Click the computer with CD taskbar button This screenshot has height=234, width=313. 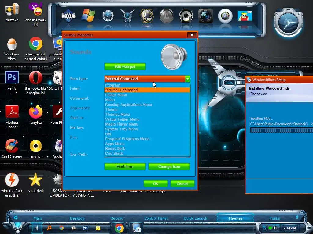pyautogui.click(x=137, y=228)
